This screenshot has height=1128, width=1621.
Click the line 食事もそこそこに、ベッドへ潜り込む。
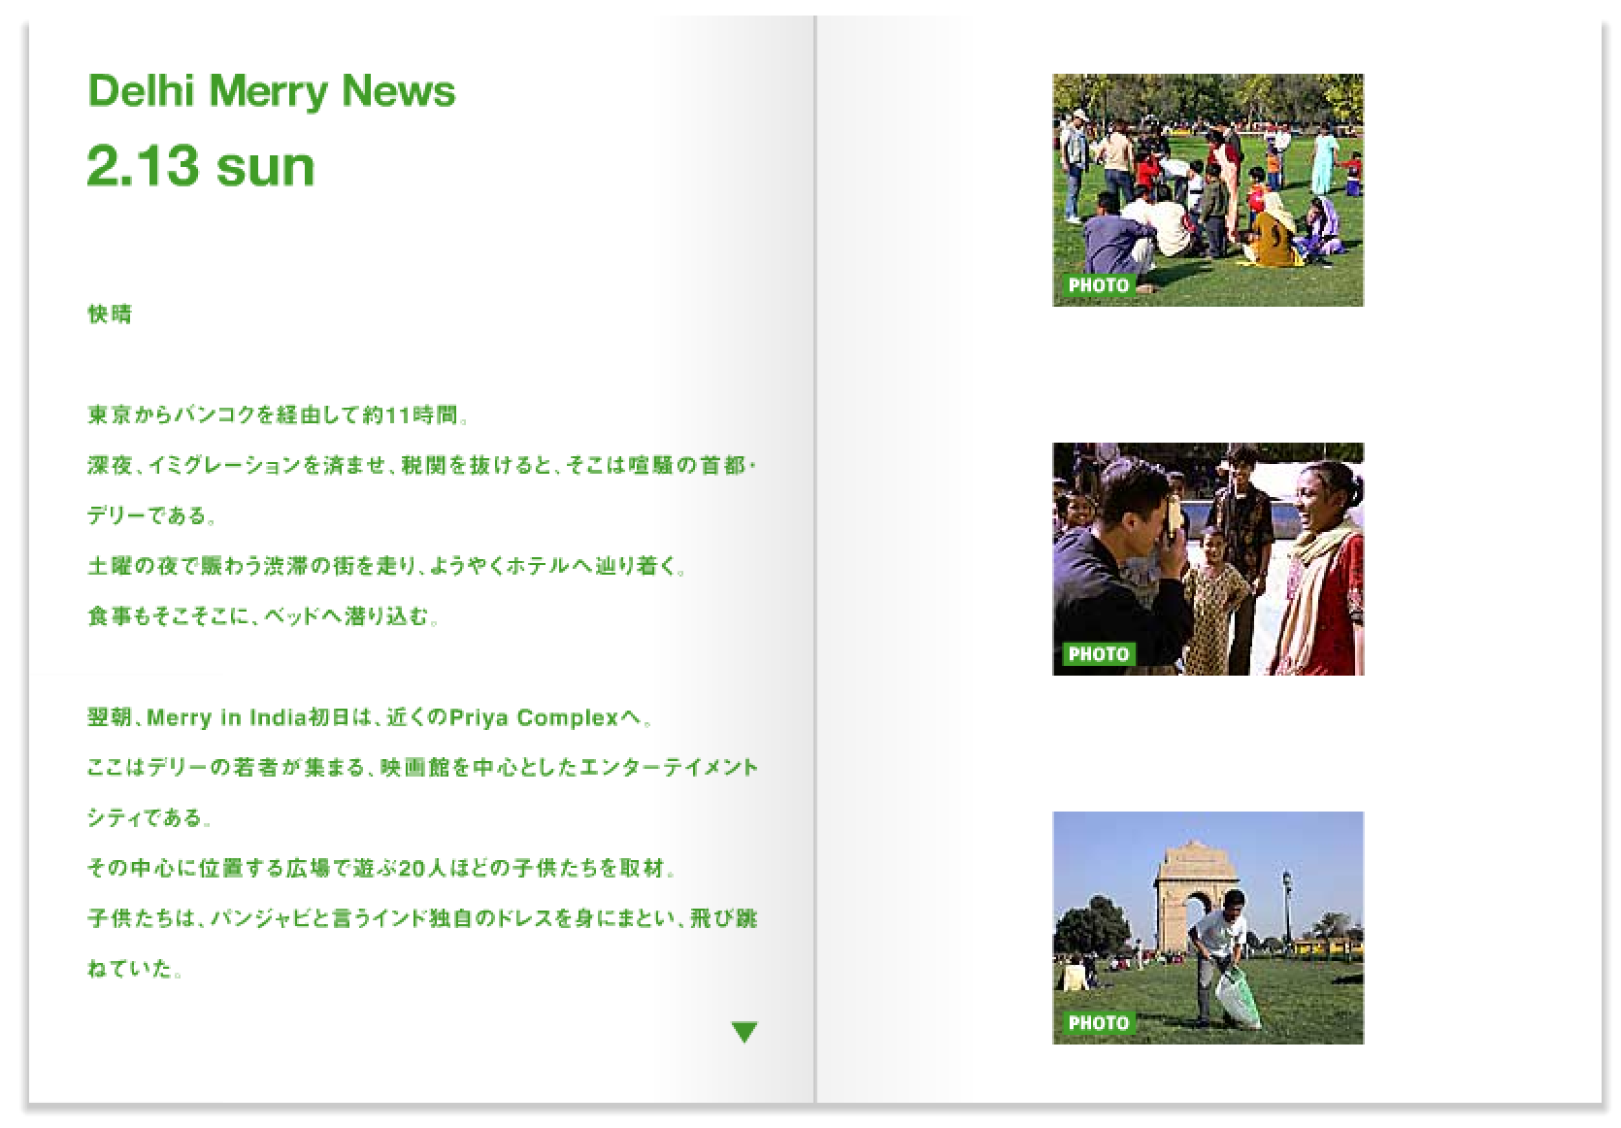click(x=264, y=616)
